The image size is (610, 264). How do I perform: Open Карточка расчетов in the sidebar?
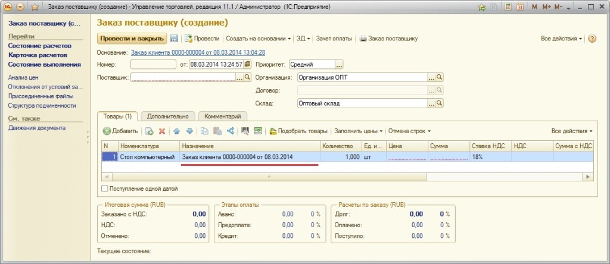[x=38, y=55]
